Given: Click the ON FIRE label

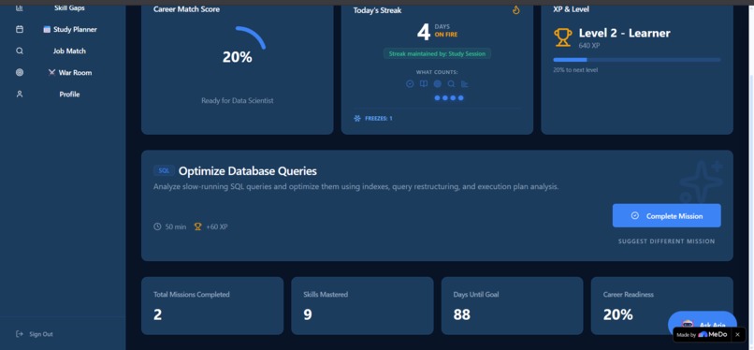Looking at the screenshot, I should tap(446, 35).
